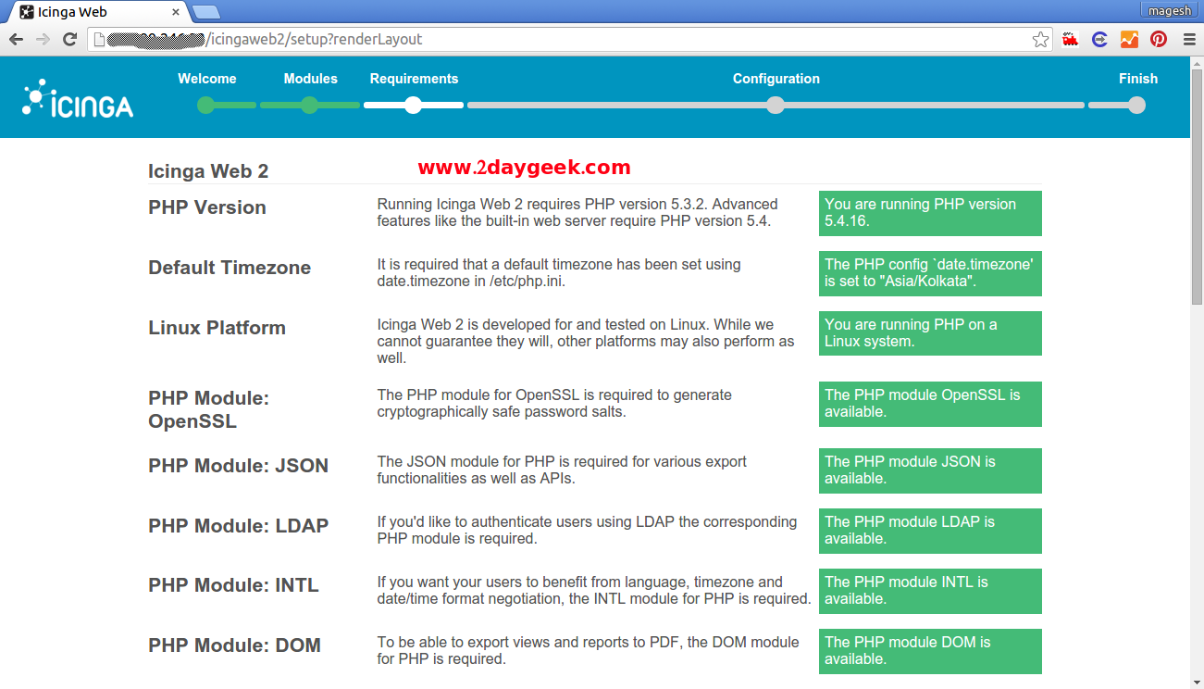Click the 'PHP on a Linux system' status box
The height and width of the screenshot is (689, 1204).
pos(930,333)
